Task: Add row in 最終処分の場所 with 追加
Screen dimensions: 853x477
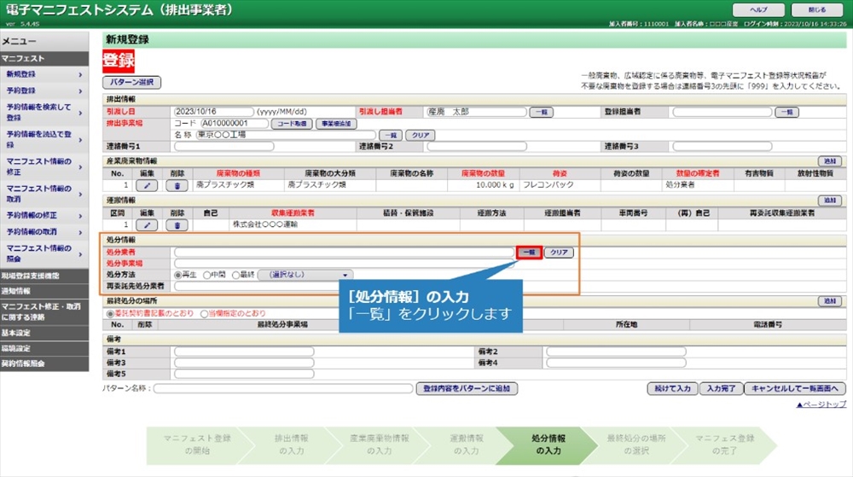Action: 830,300
